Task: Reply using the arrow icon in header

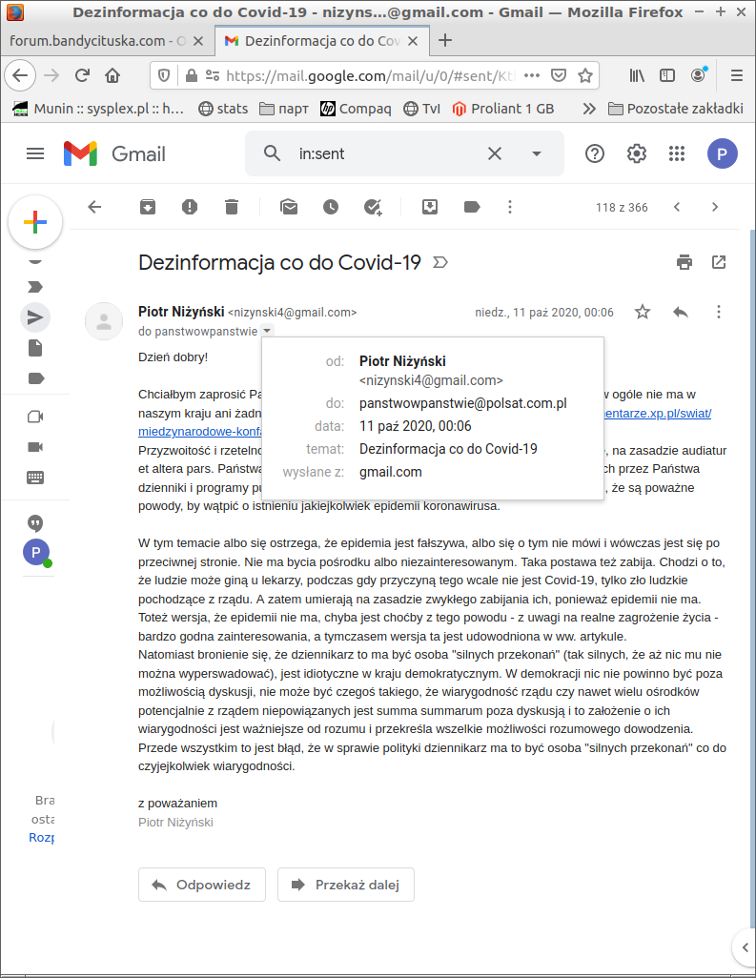Action: tap(681, 312)
